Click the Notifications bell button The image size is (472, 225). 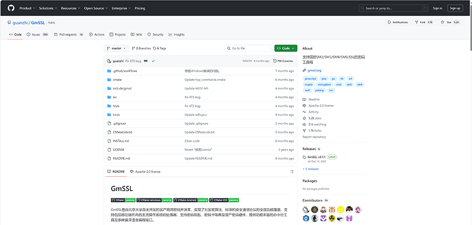pos(398,22)
